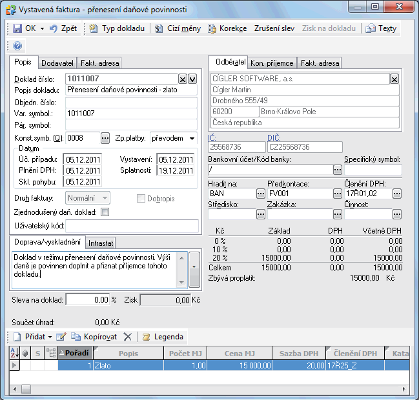419x400 pixels.
Task: Click the blue help question mark icon
Action: coord(17,46)
